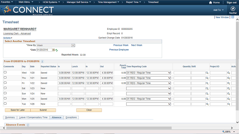Click the Sign out link
The image size is (239, 134).
(x=232, y=3)
